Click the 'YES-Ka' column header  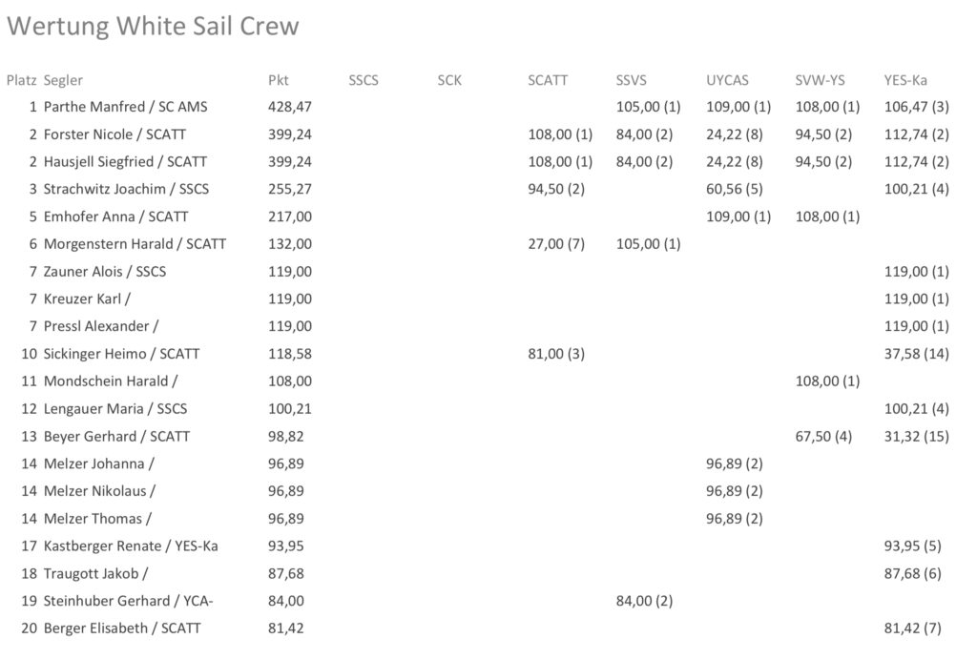click(x=904, y=80)
